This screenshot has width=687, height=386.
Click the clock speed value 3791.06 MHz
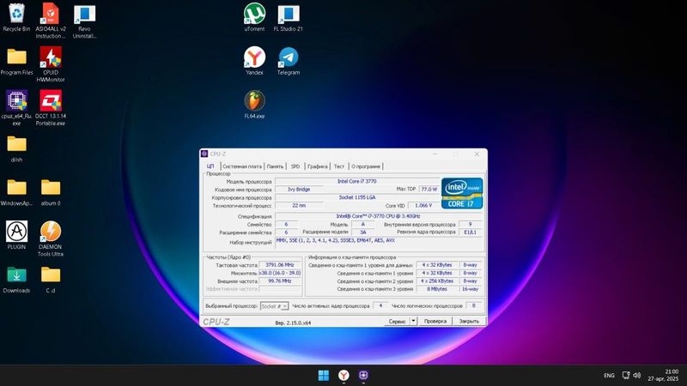pyautogui.click(x=280, y=265)
